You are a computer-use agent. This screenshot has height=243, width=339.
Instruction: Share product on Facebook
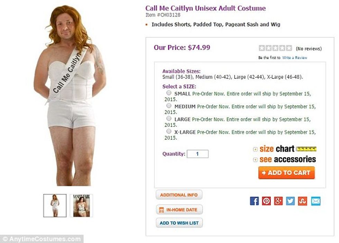tap(254, 201)
